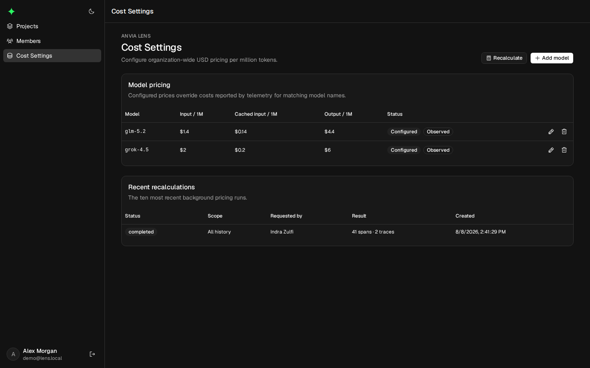This screenshot has height=368, width=590.
Task: Click Observed badge in grok-4.5 row
Action: coord(438,150)
